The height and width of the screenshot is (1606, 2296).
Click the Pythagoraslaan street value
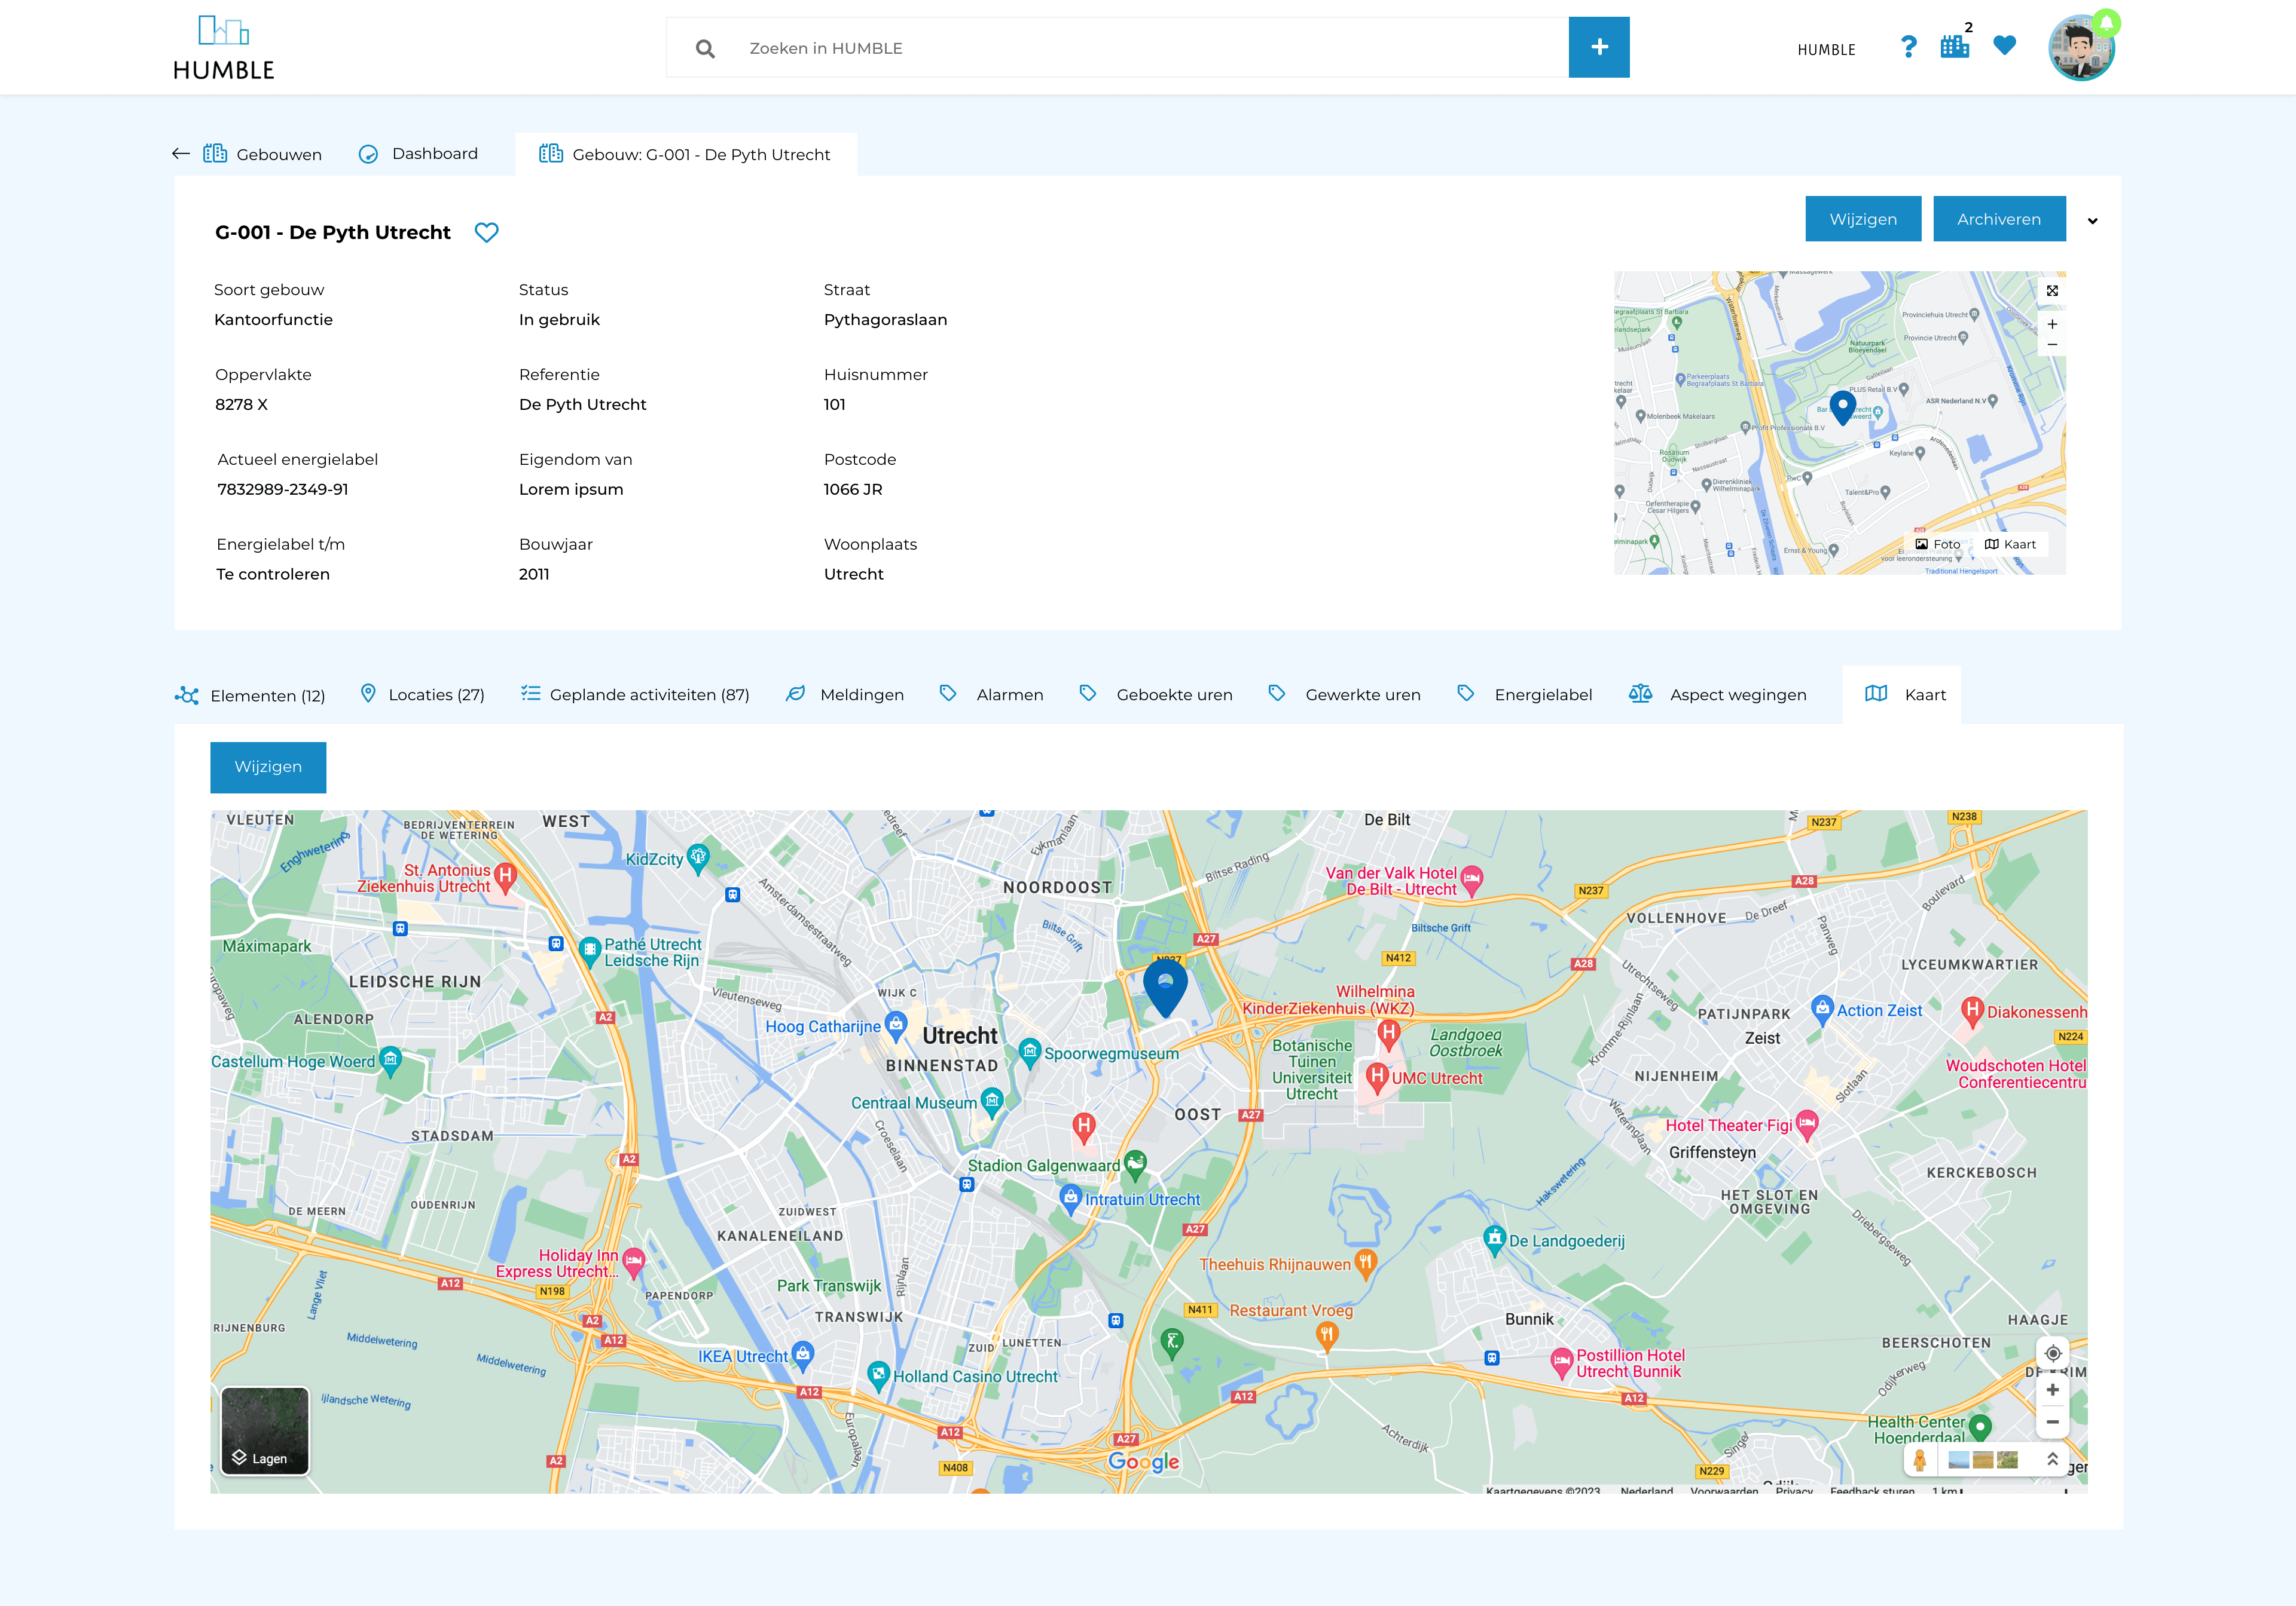pyautogui.click(x=885, y=320)
